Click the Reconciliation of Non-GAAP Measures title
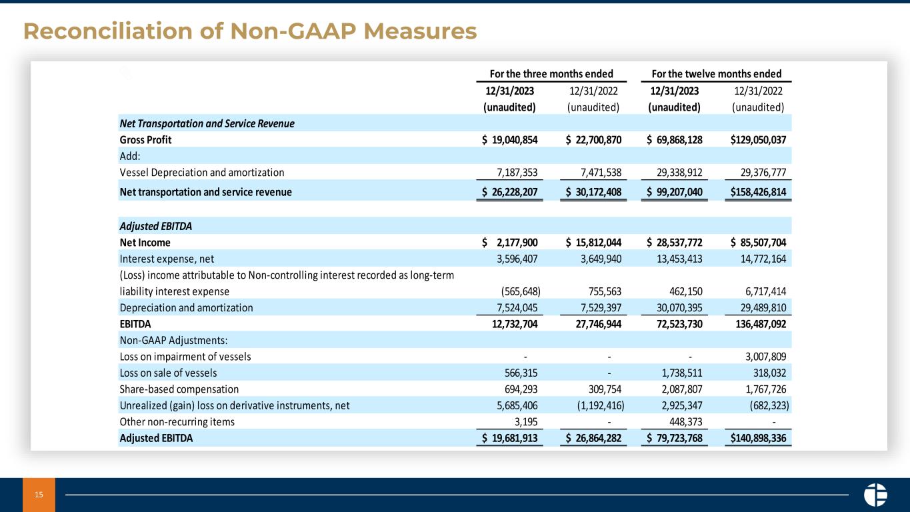The image size is (910, 512). click(250, 31)
